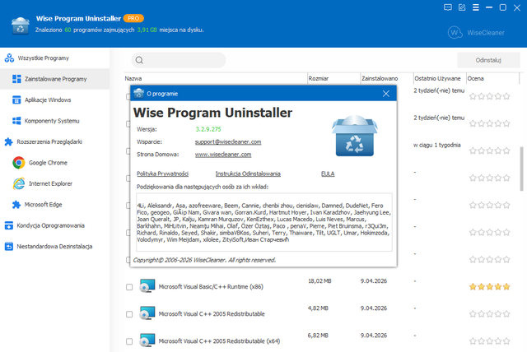Click the large recycle box logo in dialog

[x=355, y=136]
